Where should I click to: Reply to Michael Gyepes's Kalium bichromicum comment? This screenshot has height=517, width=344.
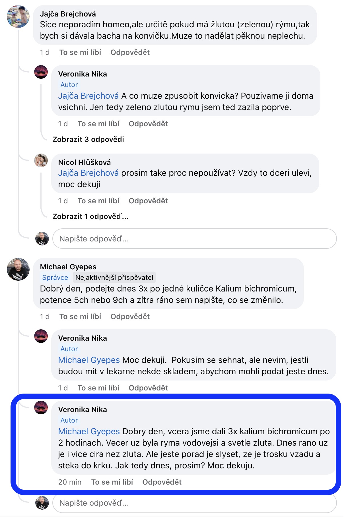point(130,317)
